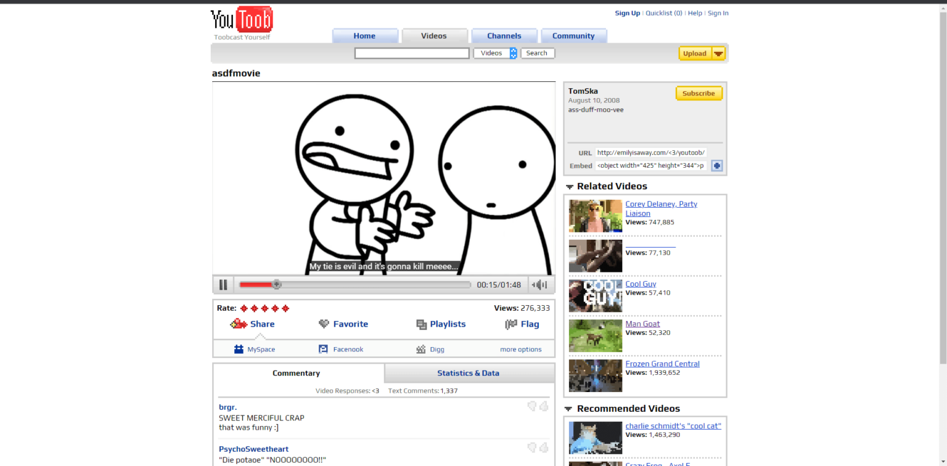The image size is (947, 466).
Task: Click the Facenook share icon
Action: [323, 349]
